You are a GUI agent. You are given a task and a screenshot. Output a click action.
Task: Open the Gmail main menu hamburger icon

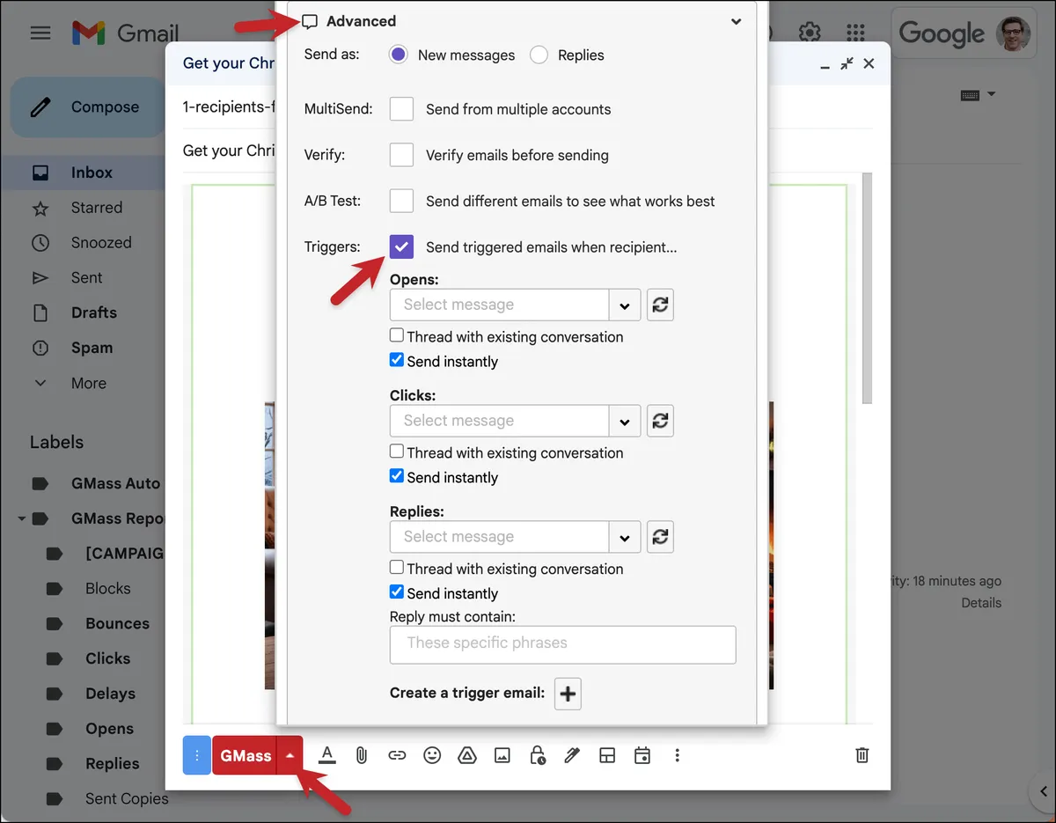click(x=40, y=33)
